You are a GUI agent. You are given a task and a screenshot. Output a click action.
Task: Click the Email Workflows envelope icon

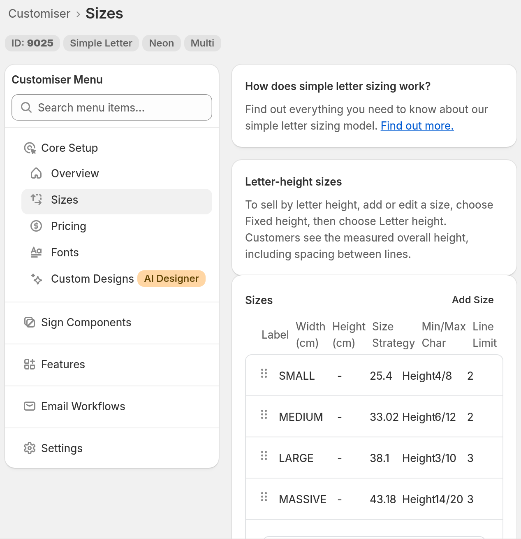click(30, 406)
